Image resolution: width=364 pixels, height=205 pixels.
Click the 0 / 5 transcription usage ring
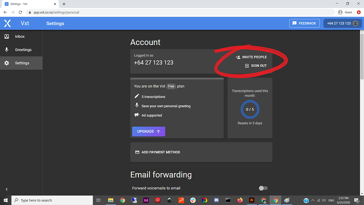(x=250, y=109)
